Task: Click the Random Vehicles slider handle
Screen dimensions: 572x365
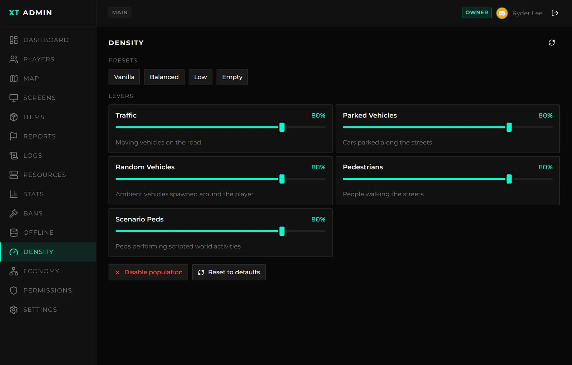Action: pyautogui.click(x=282, y=179)
